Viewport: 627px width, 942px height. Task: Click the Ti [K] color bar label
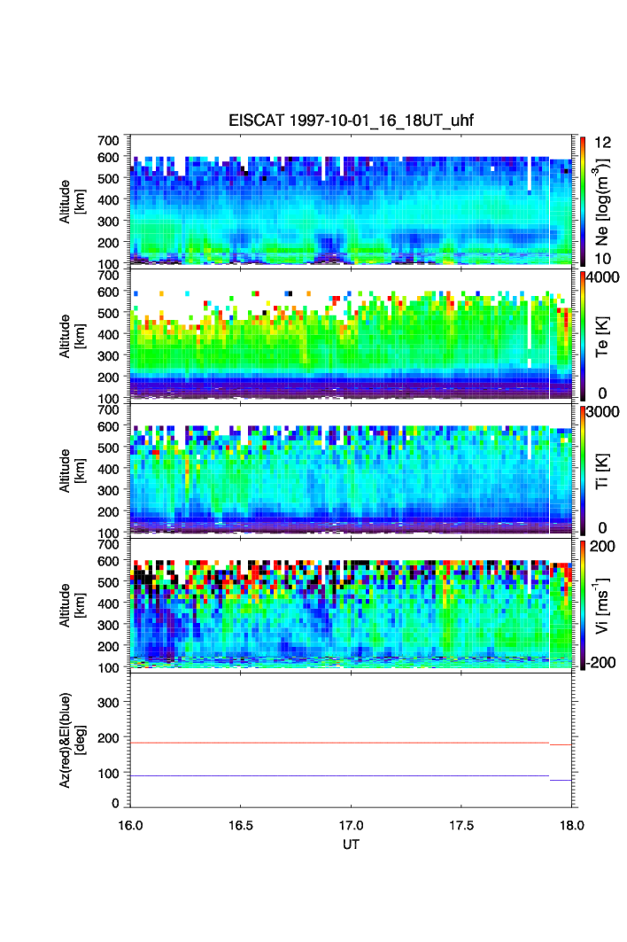(602, 471)
